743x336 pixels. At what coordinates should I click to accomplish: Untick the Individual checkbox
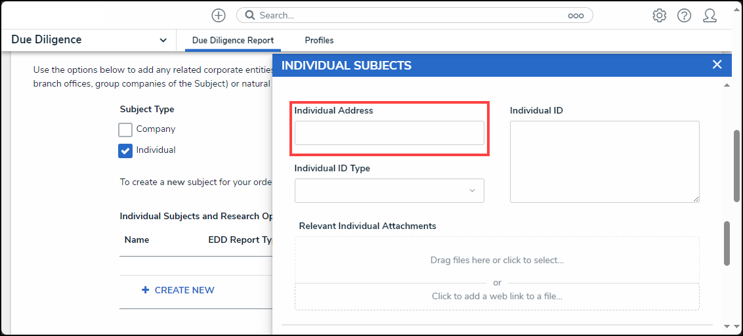coord(125,151)
